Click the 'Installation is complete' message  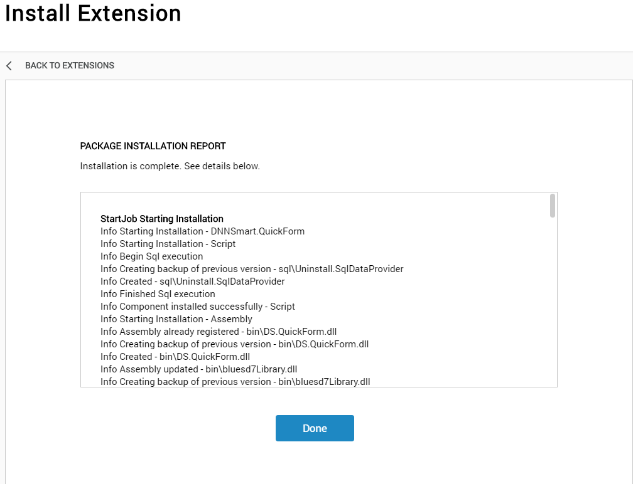(x=170, y=166)
